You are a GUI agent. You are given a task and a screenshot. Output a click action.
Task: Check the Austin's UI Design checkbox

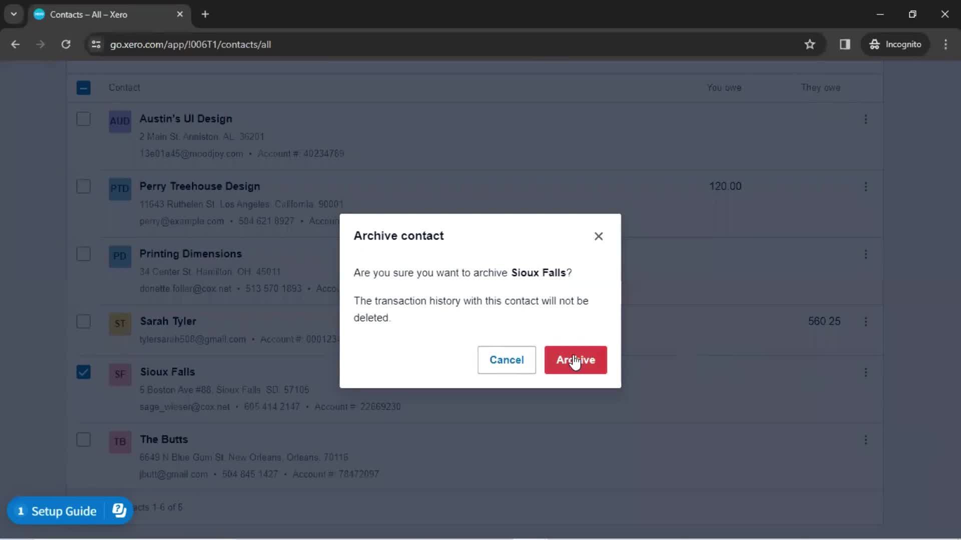[84, 119]
